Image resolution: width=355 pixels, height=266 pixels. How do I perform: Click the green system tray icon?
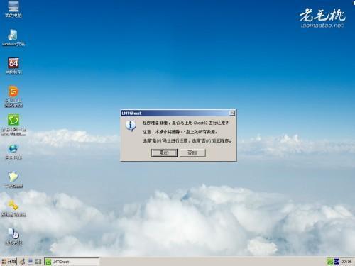(x=330, y=262)
